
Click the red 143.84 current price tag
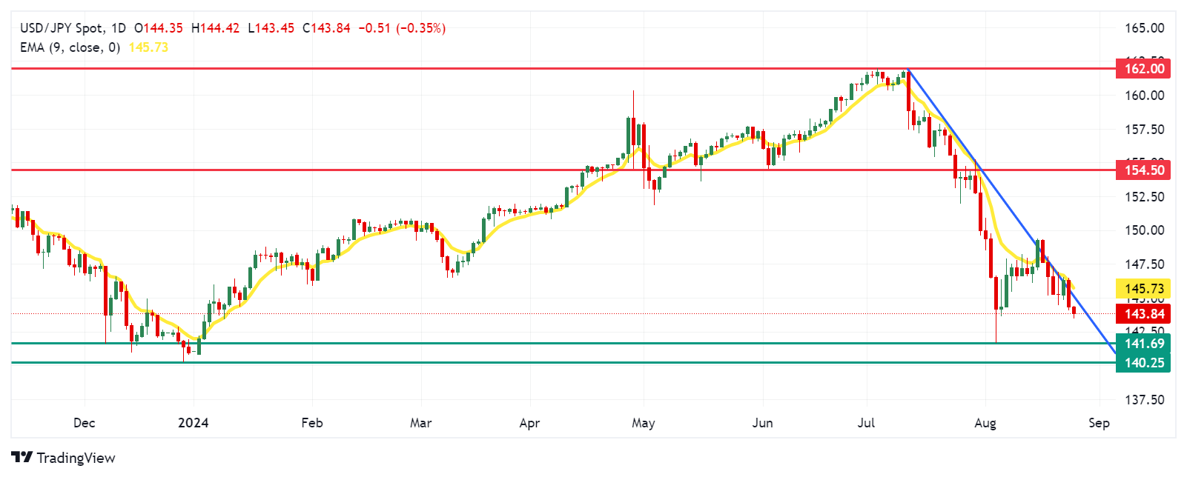1144,314
